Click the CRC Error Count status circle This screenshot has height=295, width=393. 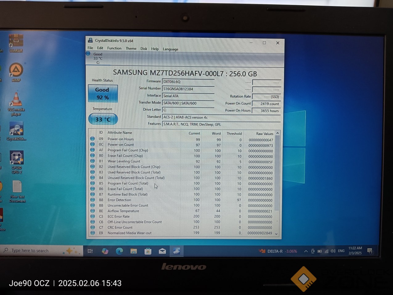tap(92, 227)
